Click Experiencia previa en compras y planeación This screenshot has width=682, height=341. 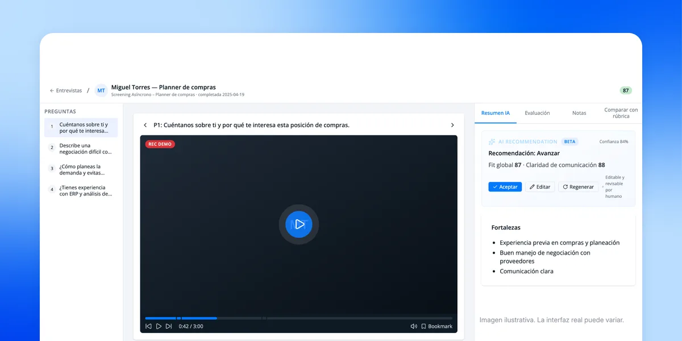[x=560, y=243]
